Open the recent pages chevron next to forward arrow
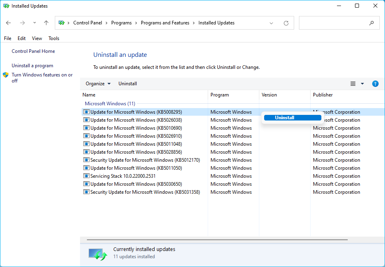 34,23
